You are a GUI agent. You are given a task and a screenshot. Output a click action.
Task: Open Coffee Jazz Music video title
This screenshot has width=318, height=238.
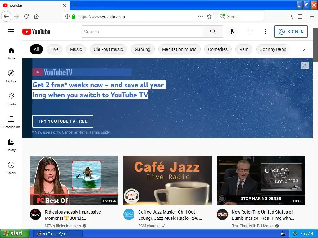170,215
